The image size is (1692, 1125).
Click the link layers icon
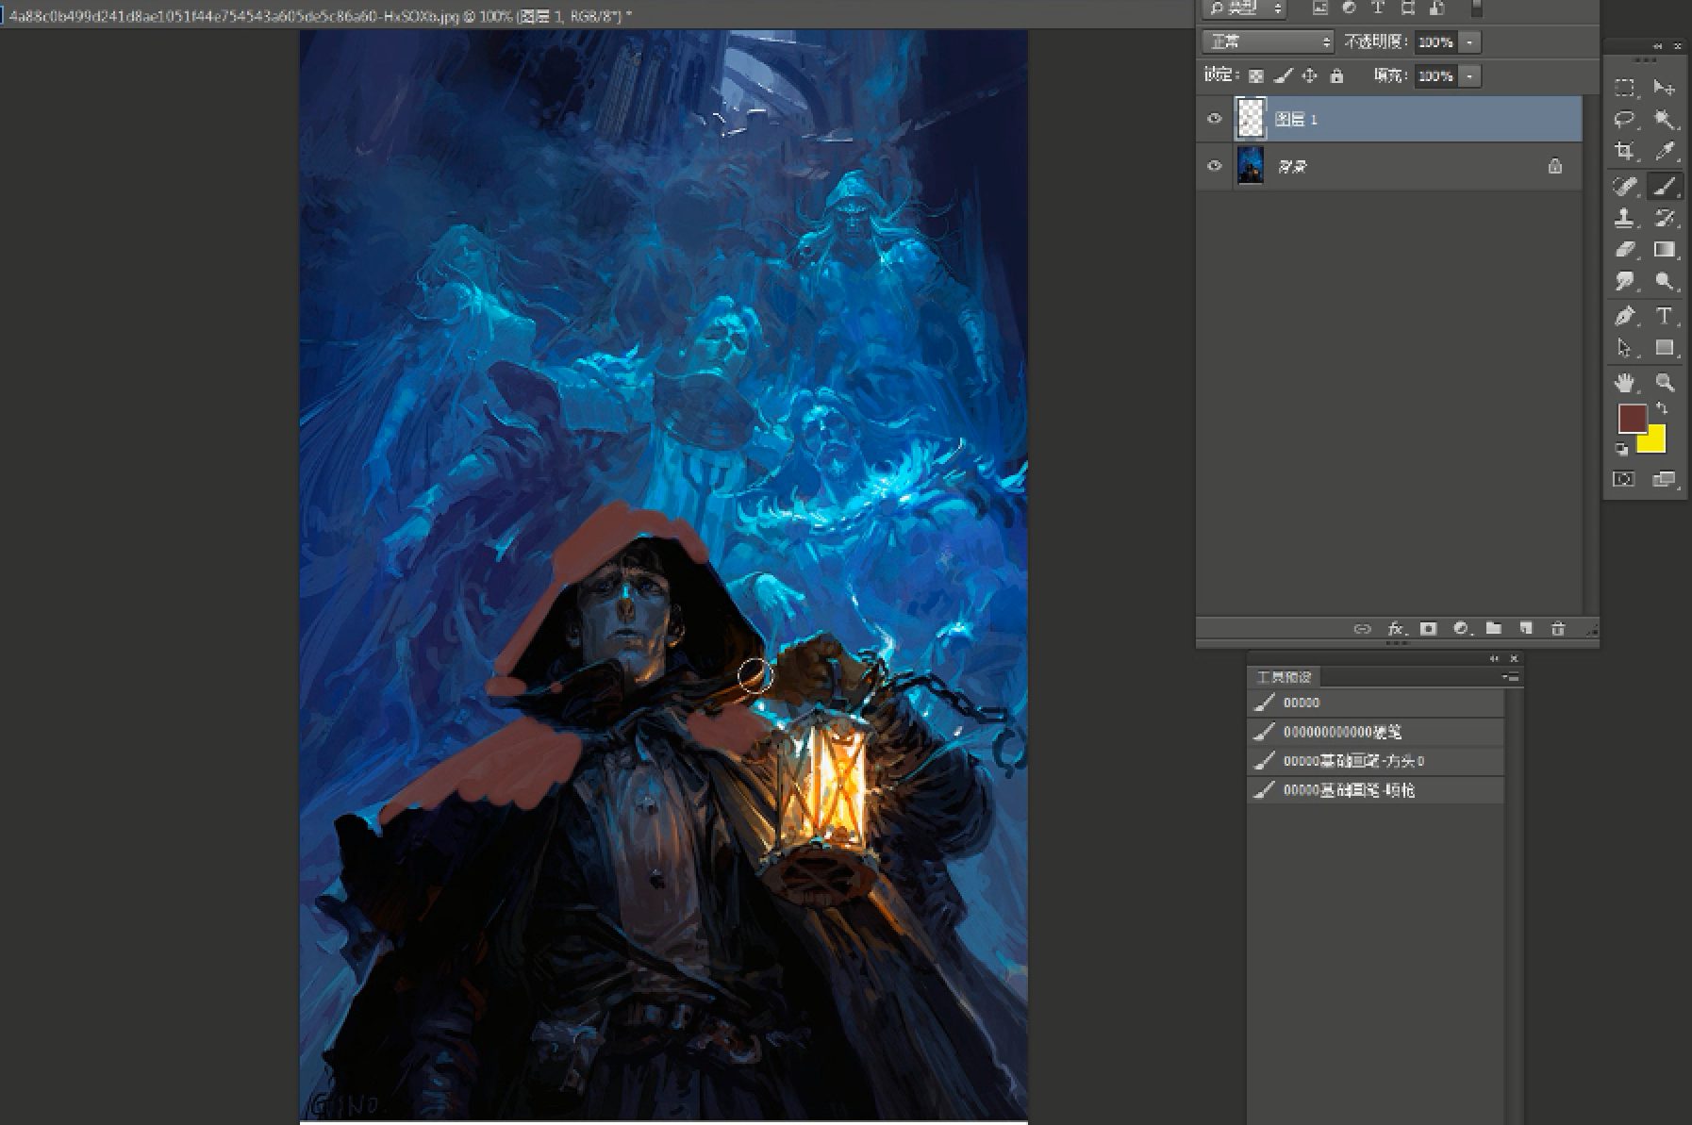[x=1362, y=629]
